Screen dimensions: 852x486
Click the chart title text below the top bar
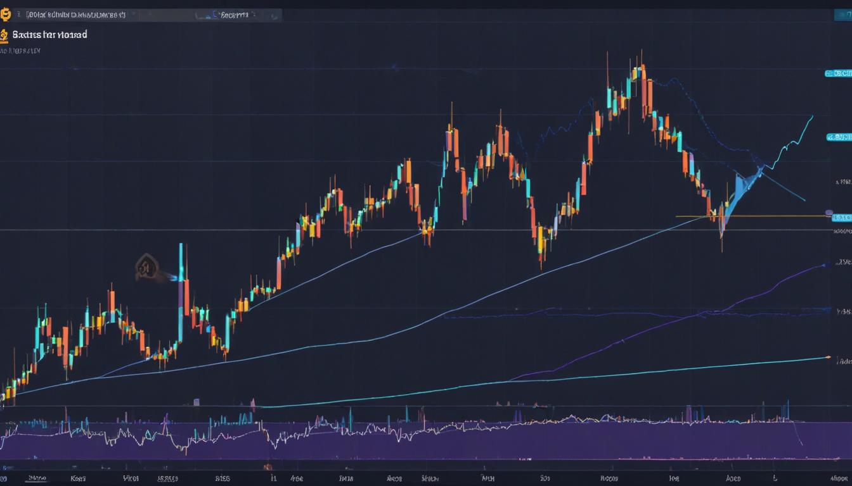(x=49, y=35)
